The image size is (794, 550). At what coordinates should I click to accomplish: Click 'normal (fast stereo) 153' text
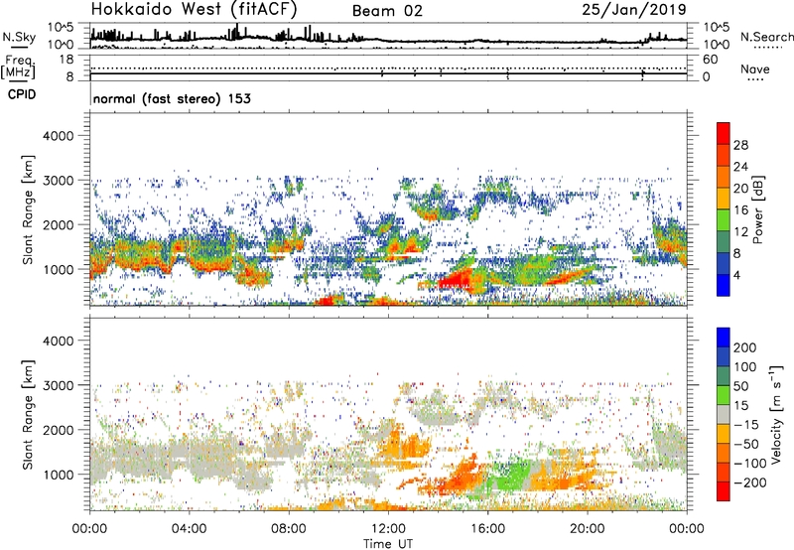point(172,98)
